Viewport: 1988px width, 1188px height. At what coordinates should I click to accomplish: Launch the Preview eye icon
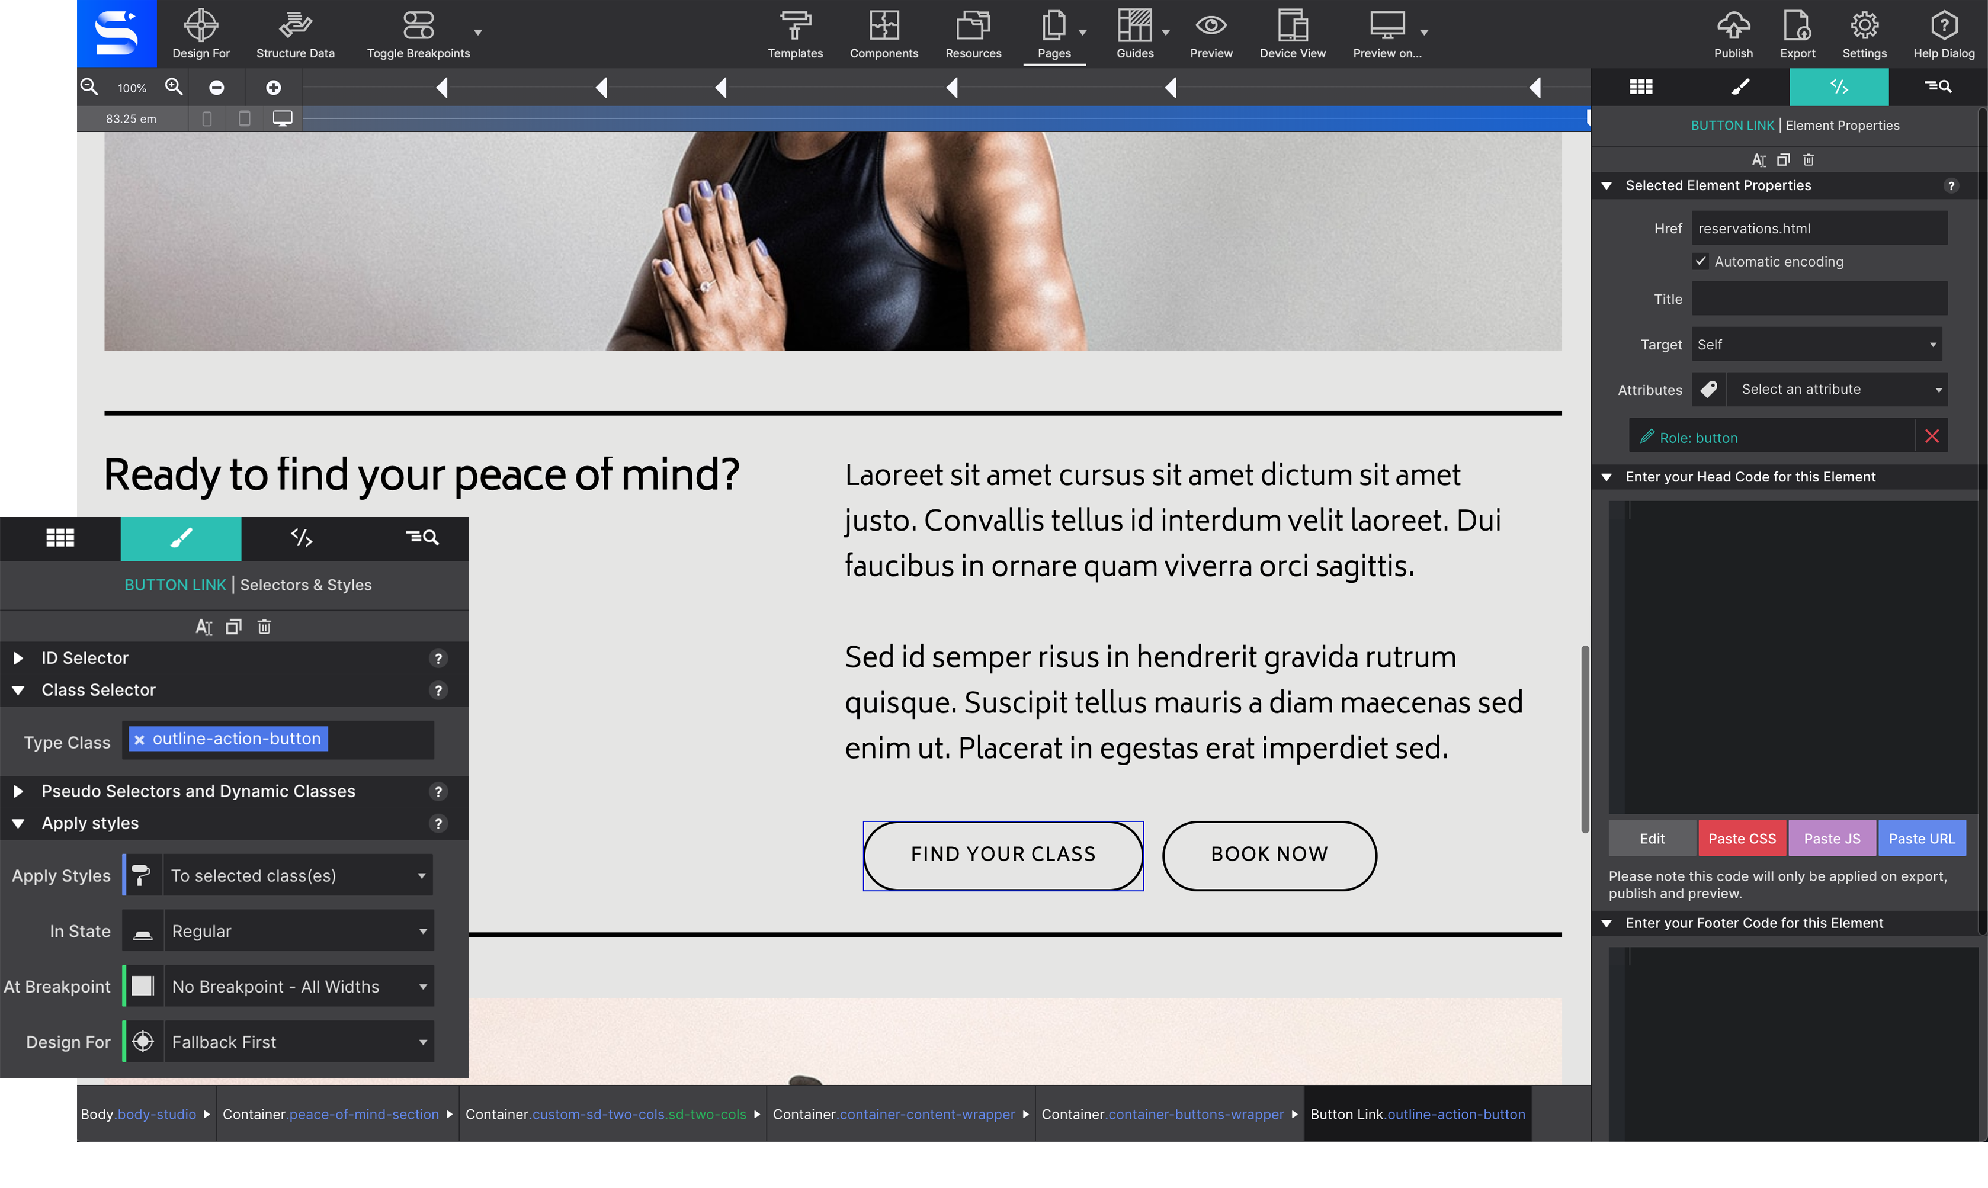pyautogui.click(x=1211, y=25)
